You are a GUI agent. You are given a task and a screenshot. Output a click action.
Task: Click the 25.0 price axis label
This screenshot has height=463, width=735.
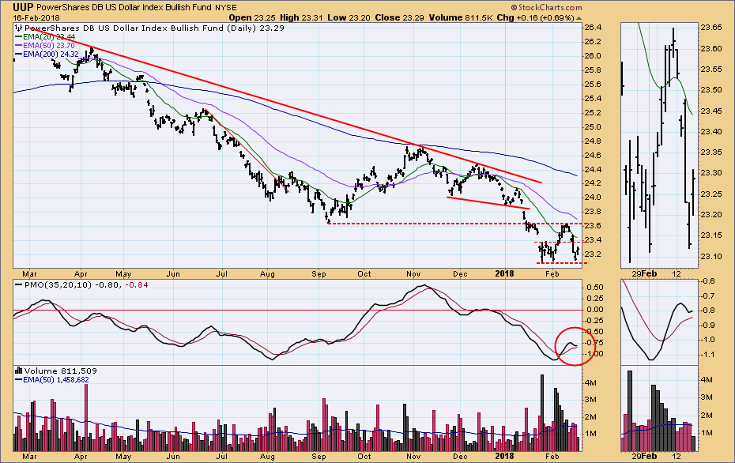[x=593, y=127]
